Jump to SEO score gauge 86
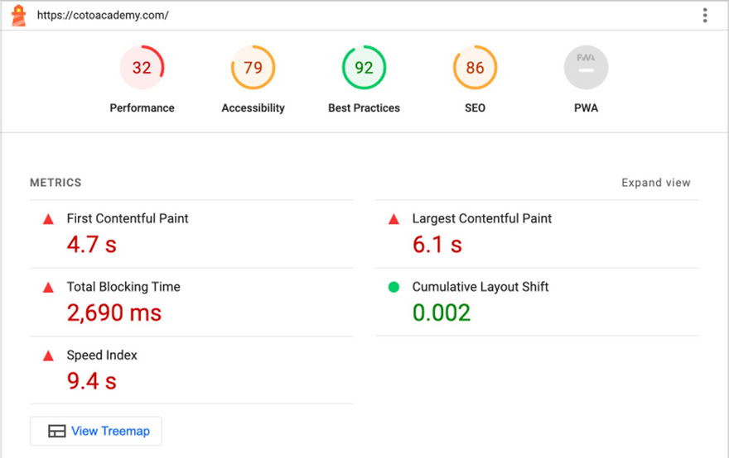The height and width of the screenshot is (458, 729). (x=475, y=67)
